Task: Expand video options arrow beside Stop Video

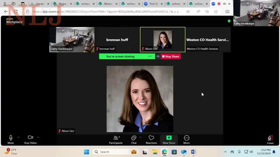Action: pyautogui.click(x=38, y=137)
